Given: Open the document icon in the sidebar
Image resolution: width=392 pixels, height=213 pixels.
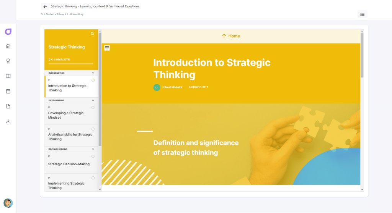Looking at the screenshot, I should (8, 106).
